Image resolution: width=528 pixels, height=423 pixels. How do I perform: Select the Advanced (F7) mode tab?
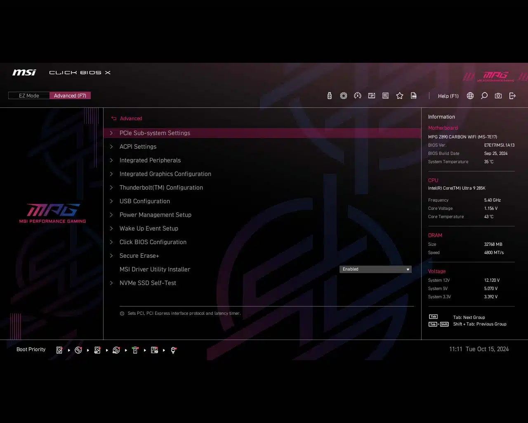pos(70,96)
